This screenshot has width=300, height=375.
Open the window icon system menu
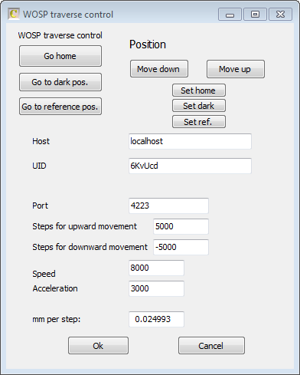(14, 14)
